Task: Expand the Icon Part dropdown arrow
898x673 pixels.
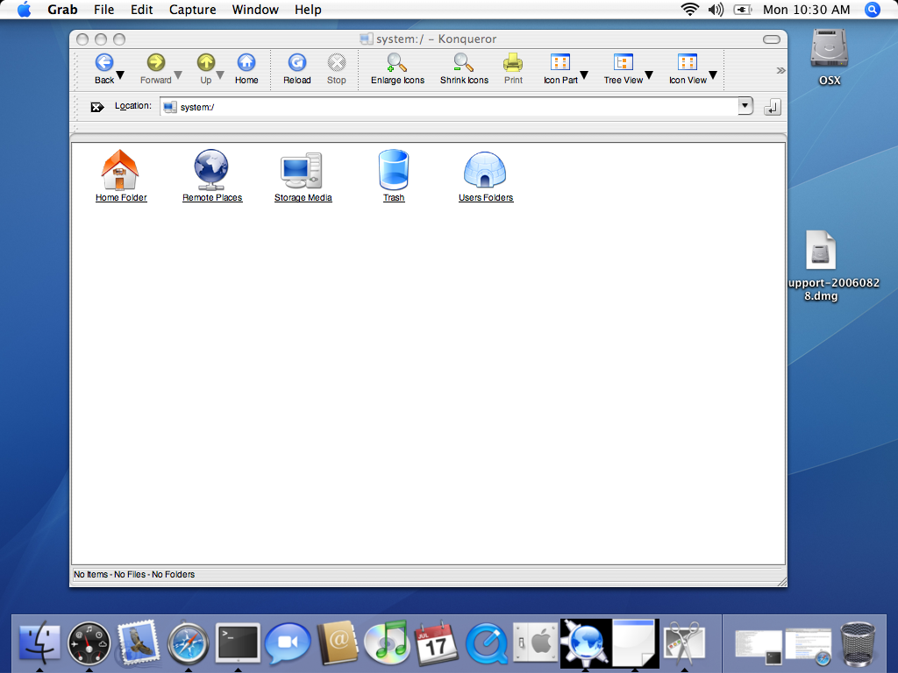Action: point(584,75)
